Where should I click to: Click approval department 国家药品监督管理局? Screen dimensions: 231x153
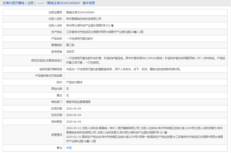[x=78, y=102]
